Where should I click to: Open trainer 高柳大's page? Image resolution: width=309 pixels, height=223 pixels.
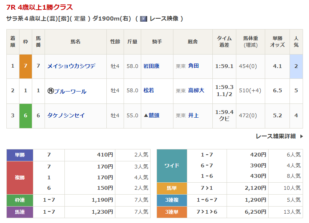(196, 90)
